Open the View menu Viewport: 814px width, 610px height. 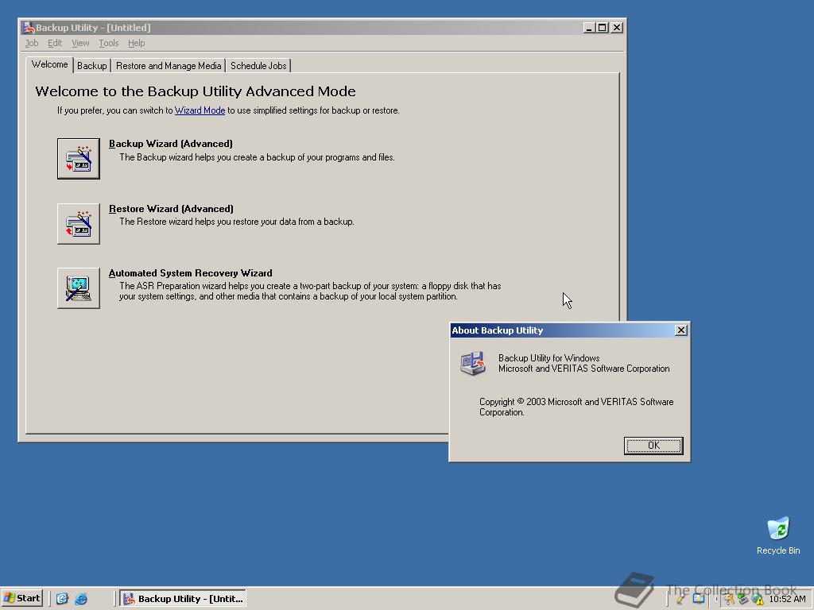(x=80, y=43)
